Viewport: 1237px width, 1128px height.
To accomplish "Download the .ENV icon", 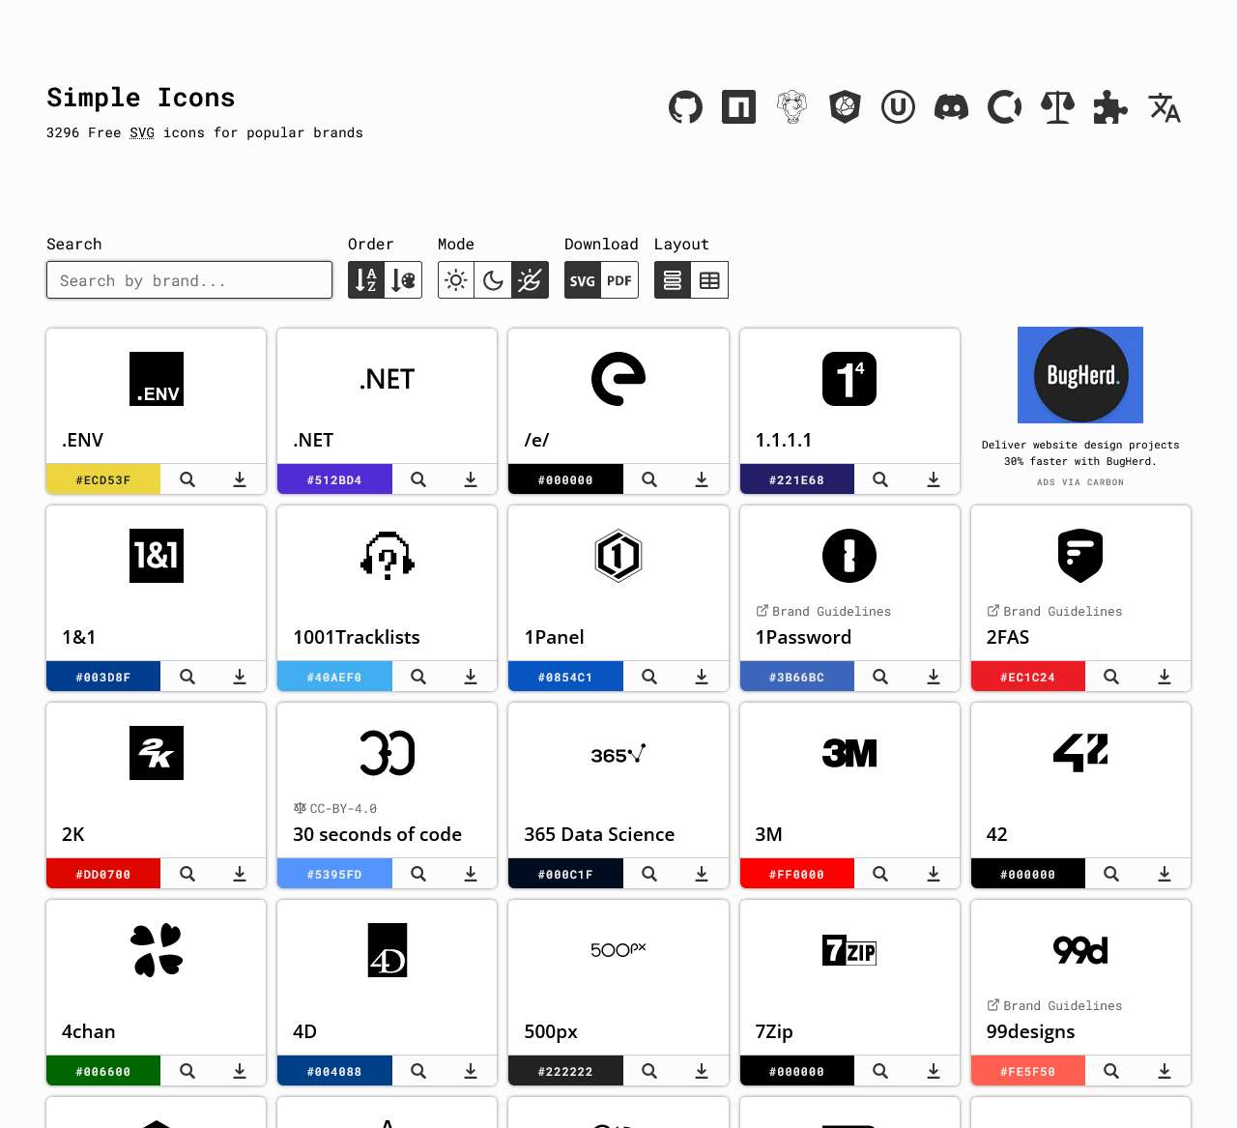I will pos(240,479).
